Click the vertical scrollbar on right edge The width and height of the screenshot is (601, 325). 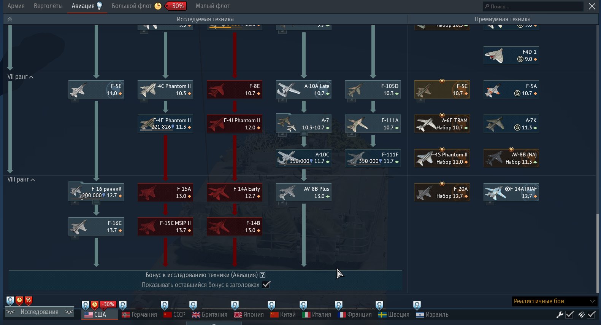pos(597,251)
